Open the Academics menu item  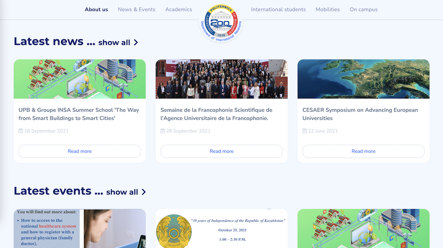[x=179, y=9]
